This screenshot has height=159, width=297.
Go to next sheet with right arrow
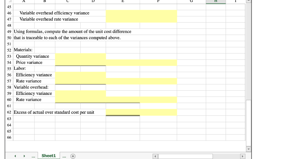tap(24, 156)
